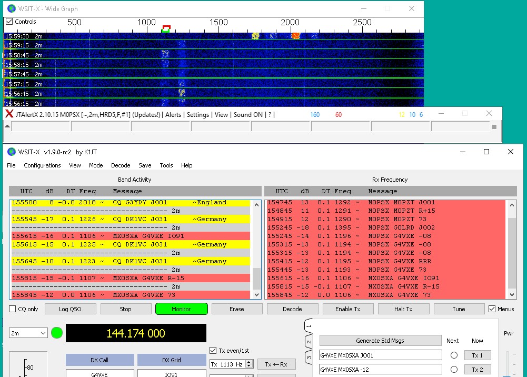Open the Mode menu
Image resolution: width=527 pixels, height=377 pixels.
96,165
